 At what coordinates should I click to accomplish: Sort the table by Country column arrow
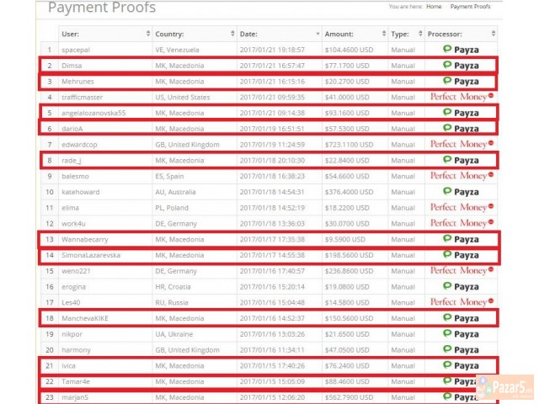click(x=230, y=34)
